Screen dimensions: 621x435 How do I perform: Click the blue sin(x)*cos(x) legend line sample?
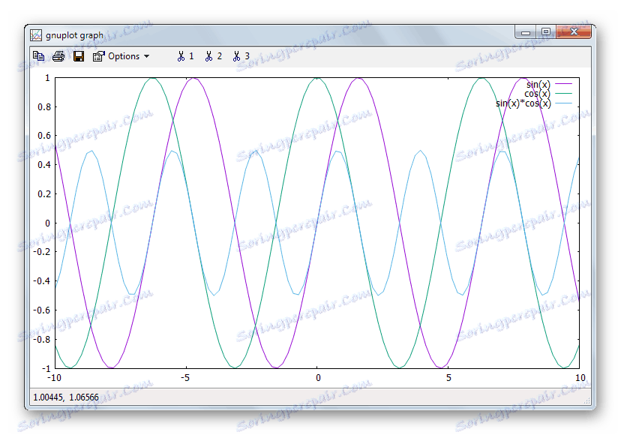(x=563, y=103)
